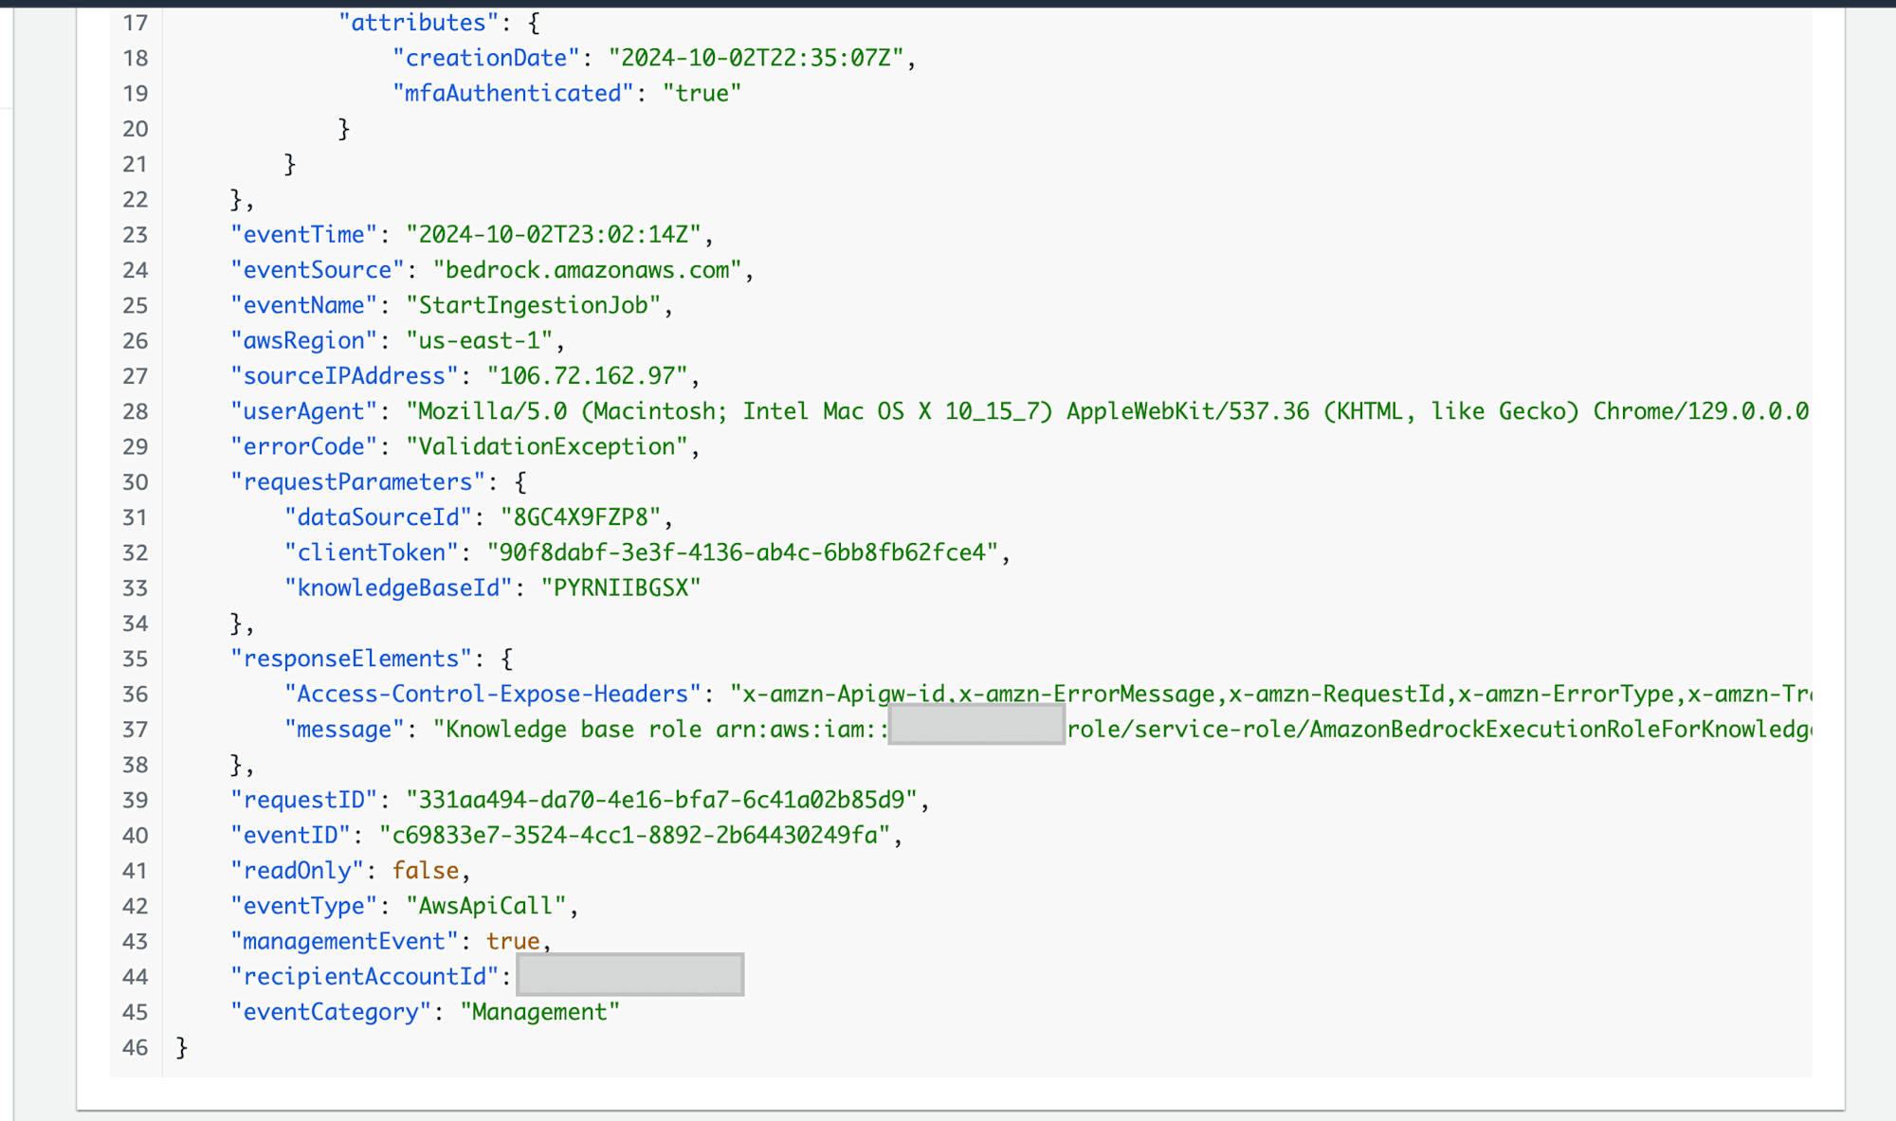The height and width of the screenshot is (1121, 1896).
Task: Select the eventCategory value "Management"
Action: tap(540, 1012)
